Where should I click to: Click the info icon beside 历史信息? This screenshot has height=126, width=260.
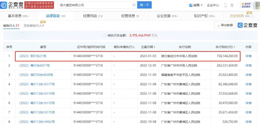click(252, 16)
